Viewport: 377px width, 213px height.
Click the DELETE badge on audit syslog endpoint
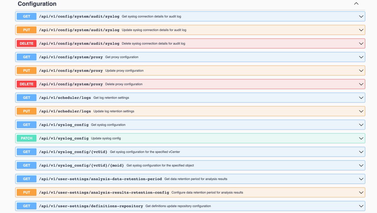point(27,43)
